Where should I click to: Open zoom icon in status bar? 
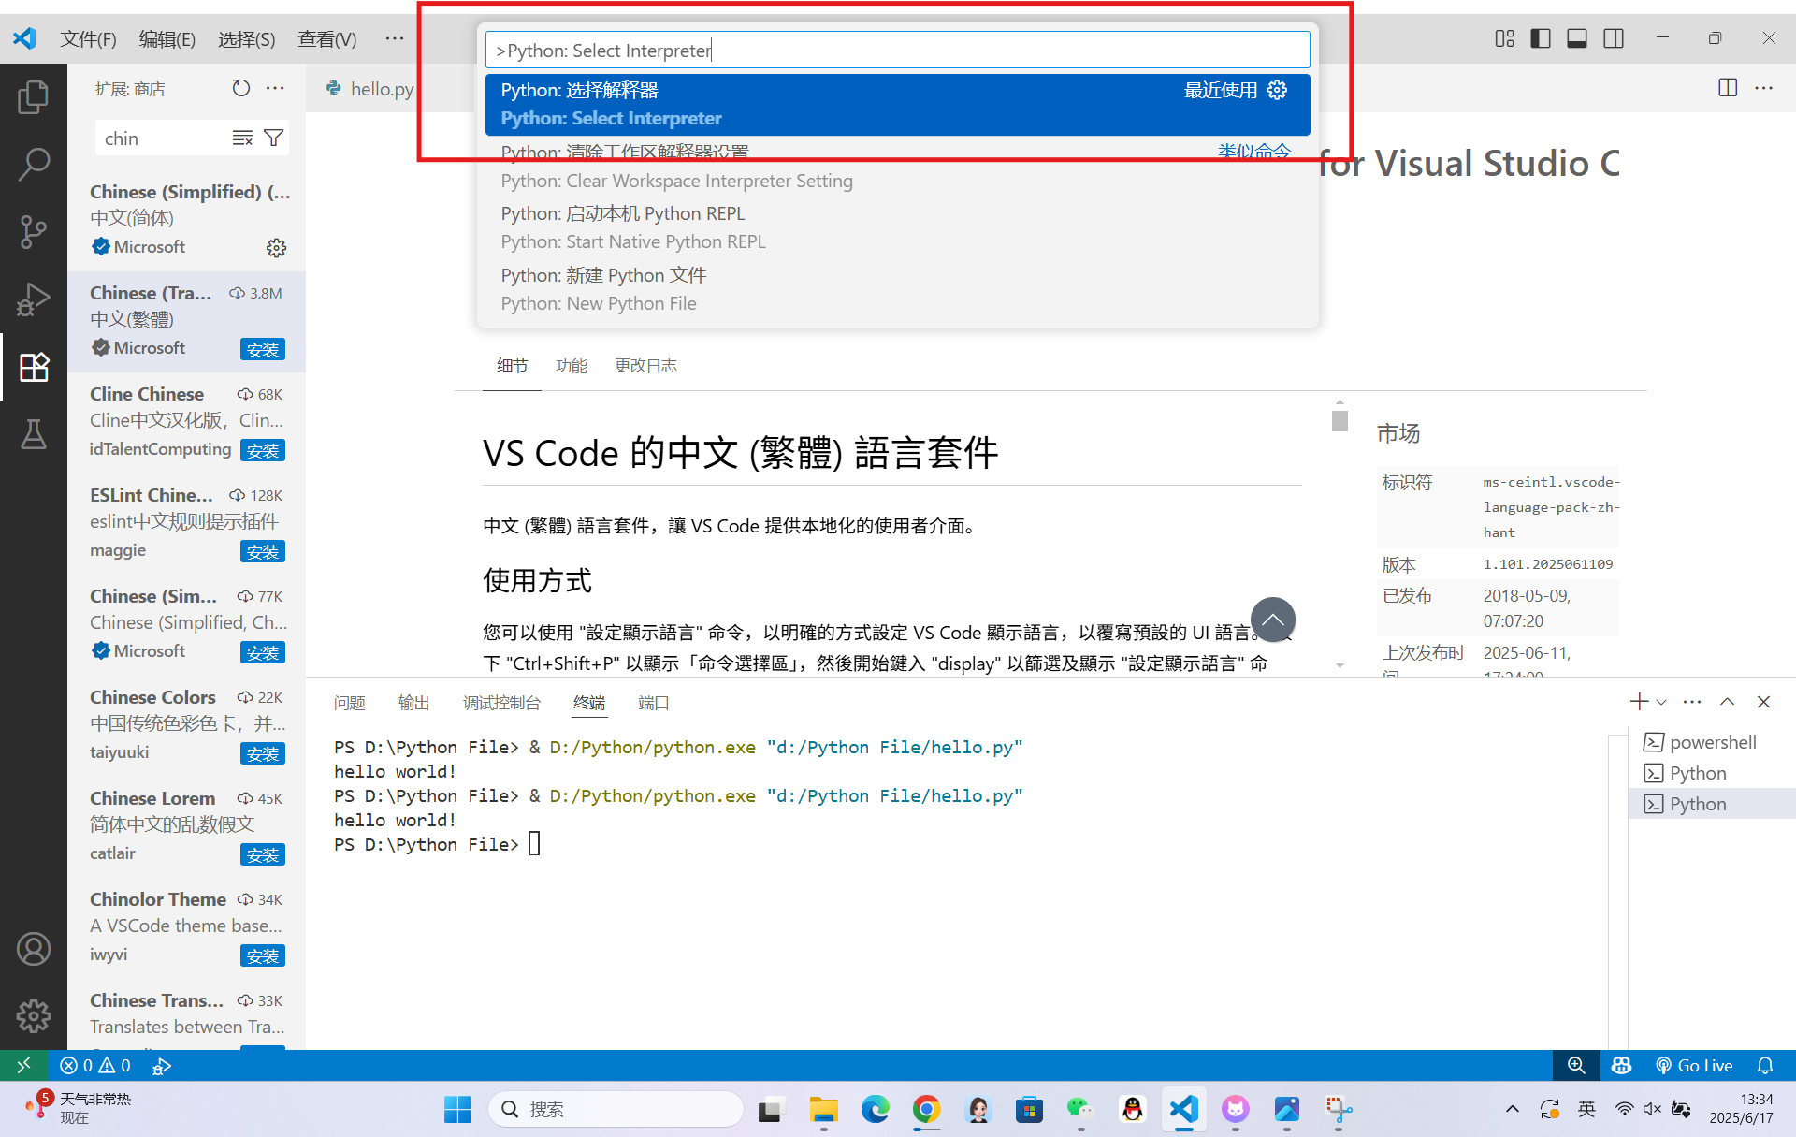(x=1576, y=1065)
